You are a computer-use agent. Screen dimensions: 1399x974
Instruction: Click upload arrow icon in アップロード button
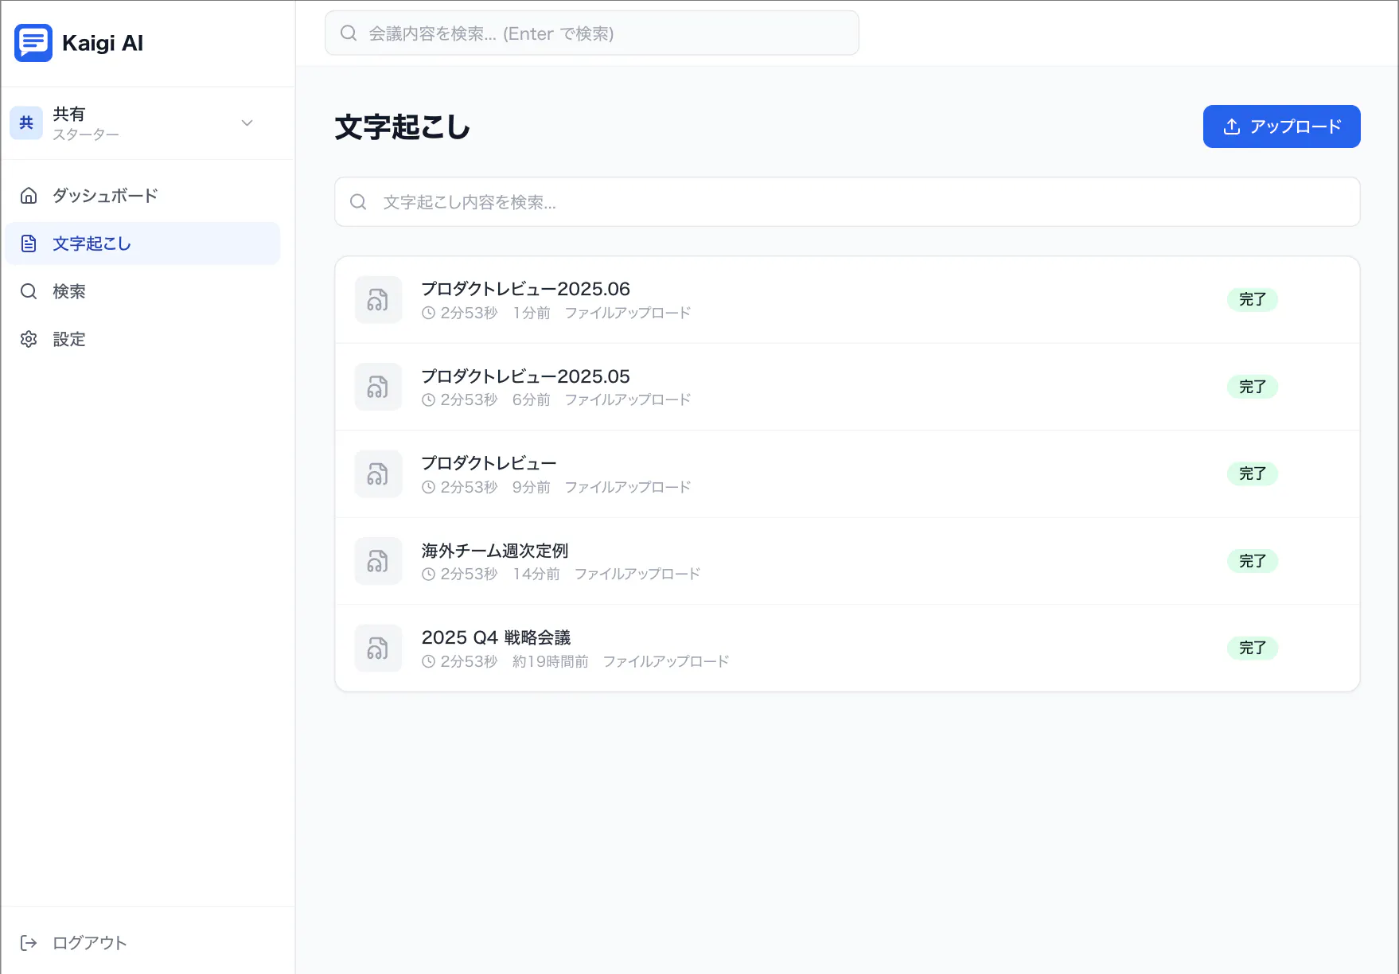click(1232, 127)
